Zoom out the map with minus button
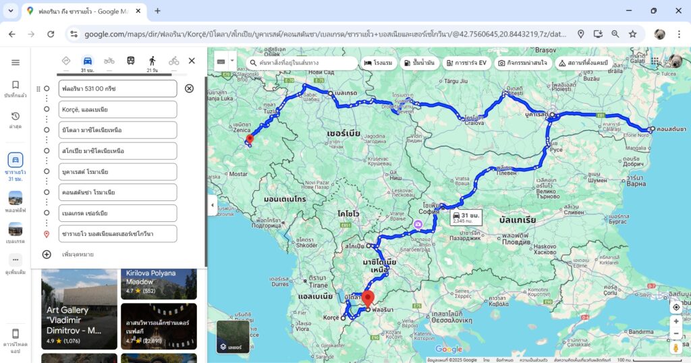 click(675, 334)
